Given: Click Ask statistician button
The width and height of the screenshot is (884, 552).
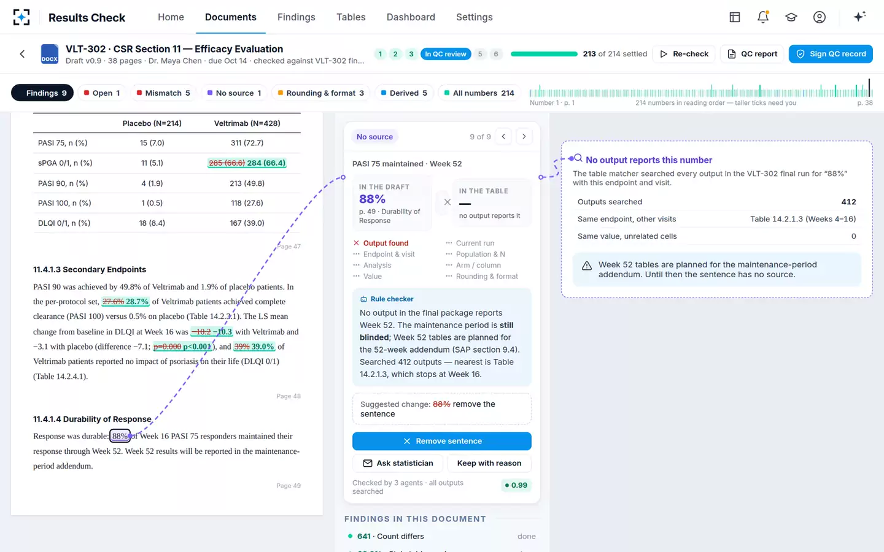Looking at the screenshot, I should point(398,463).
